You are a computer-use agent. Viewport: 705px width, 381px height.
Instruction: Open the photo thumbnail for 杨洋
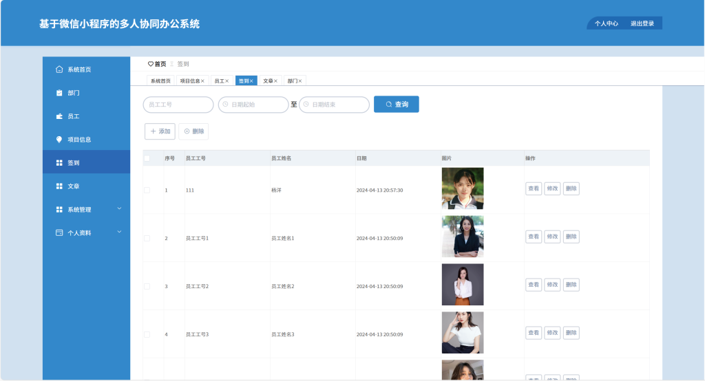coord(463,188)
